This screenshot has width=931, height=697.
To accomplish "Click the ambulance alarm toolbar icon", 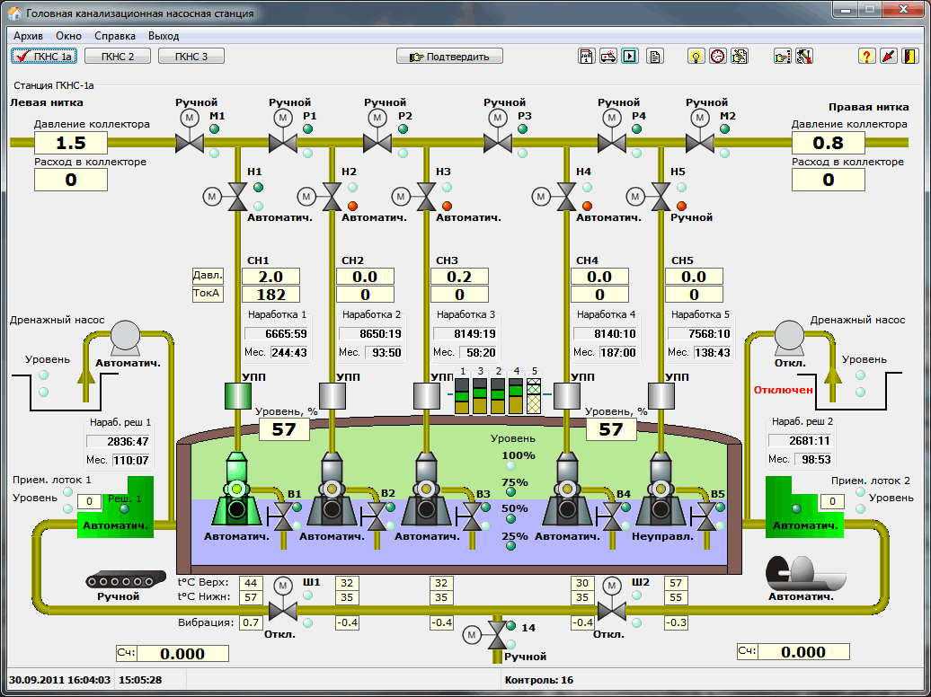I will click(608, 57).
